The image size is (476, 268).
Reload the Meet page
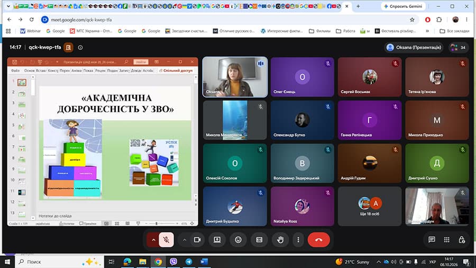[32, 20]
